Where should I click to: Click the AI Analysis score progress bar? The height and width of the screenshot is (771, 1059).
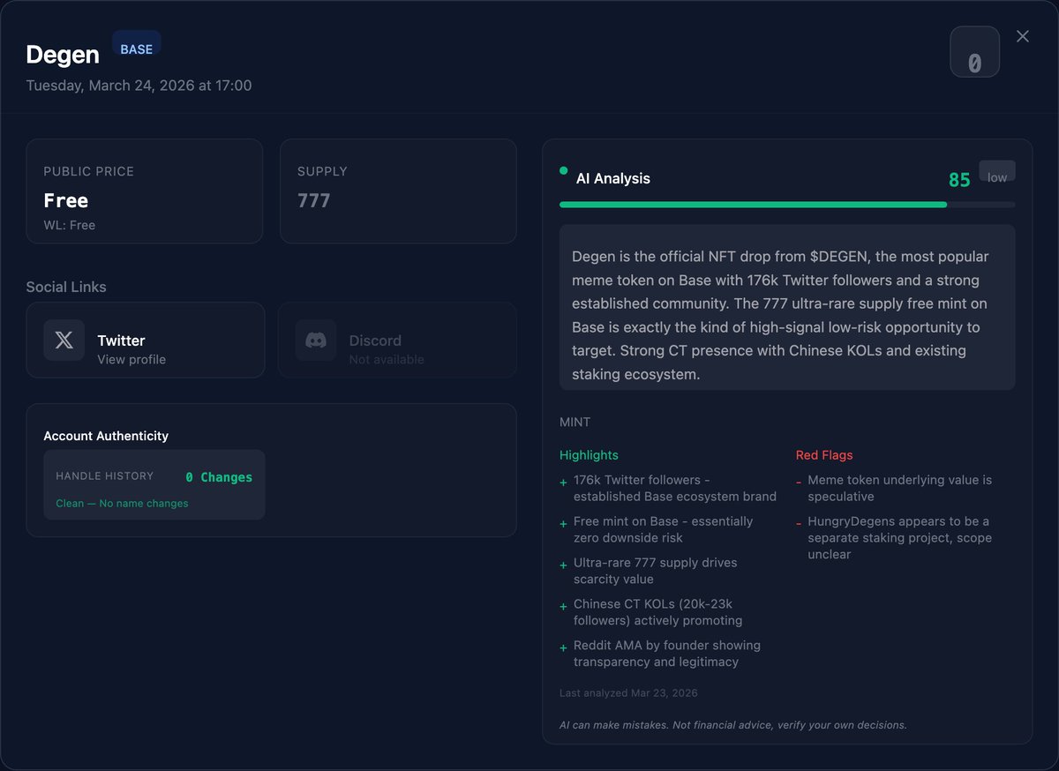[x=787, y=205]
